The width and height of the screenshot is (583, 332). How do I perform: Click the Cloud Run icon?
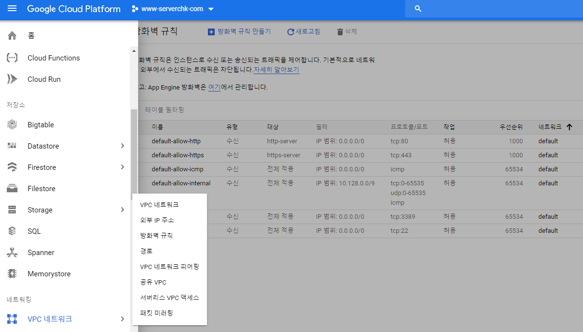12,79
